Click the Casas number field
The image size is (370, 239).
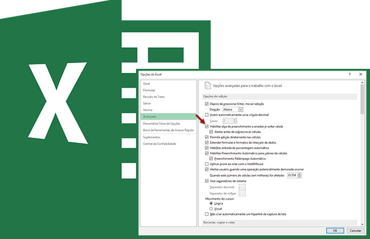228,121
